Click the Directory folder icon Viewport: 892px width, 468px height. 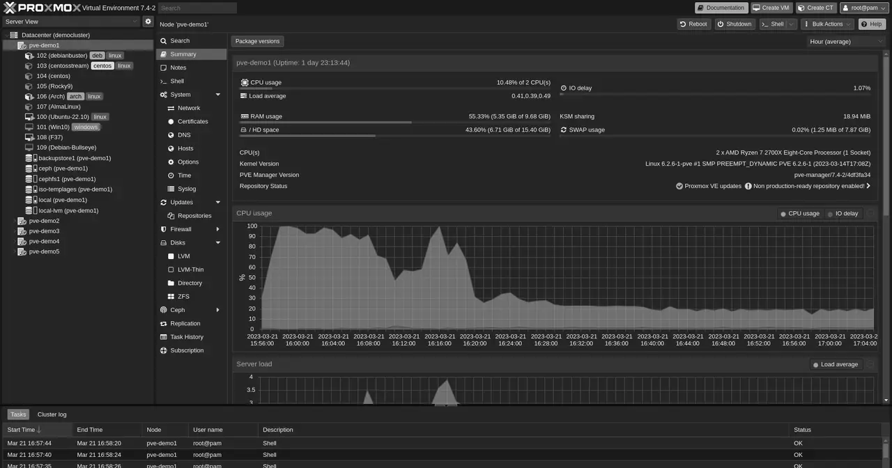click(171, 283)
